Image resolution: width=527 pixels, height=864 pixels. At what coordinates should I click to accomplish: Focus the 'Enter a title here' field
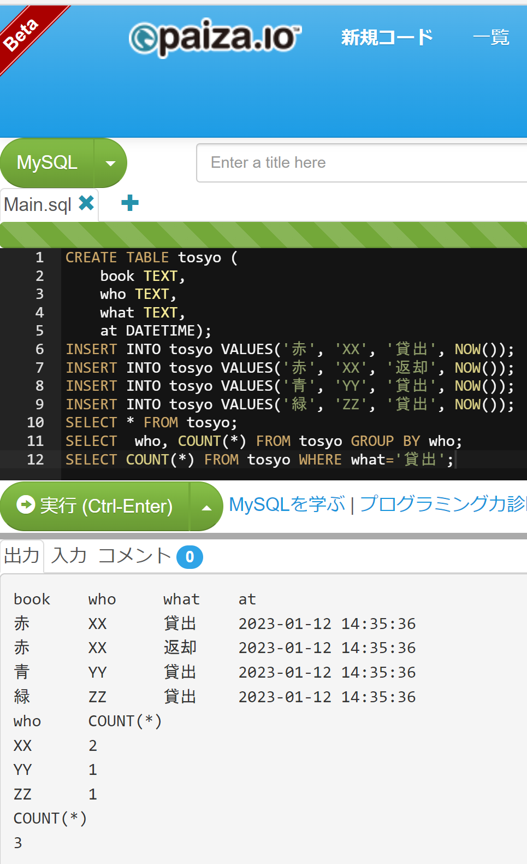(362, 163)
